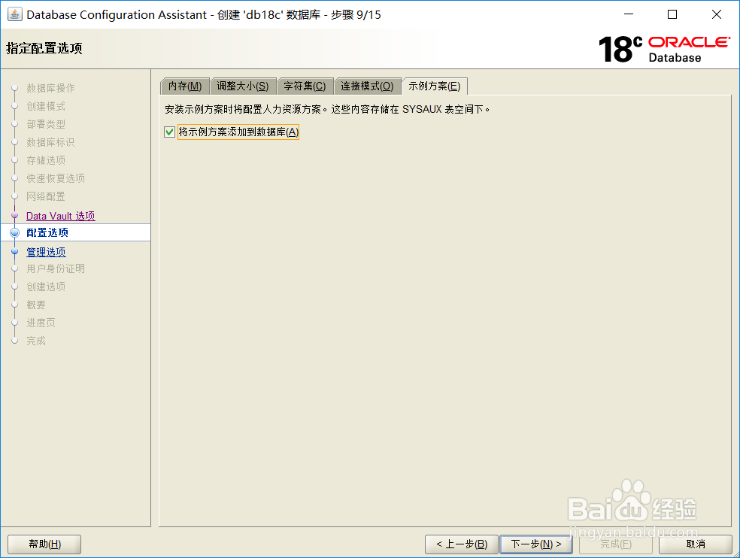Open the 管理选项 link

click(46, 251)
